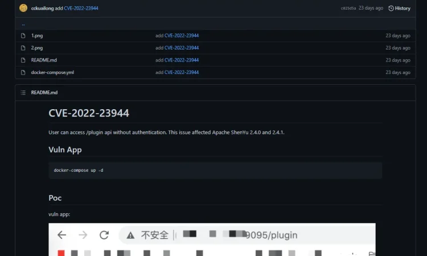Go to parent directory via two dots

pos(23,24)
